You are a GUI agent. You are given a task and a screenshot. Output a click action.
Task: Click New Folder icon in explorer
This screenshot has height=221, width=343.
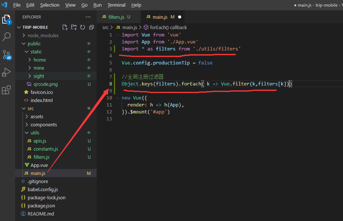pos(74,27)
